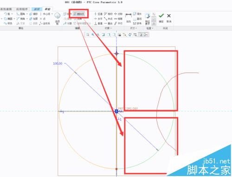Image resolution: width=232 pixels, height=177 pixels.
Task: Select the Sketch (草绘) ribbon tab
Action: click(x=47, y=9)
